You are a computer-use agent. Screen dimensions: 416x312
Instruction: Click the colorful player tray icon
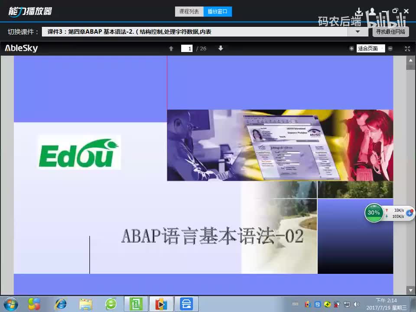308,304
